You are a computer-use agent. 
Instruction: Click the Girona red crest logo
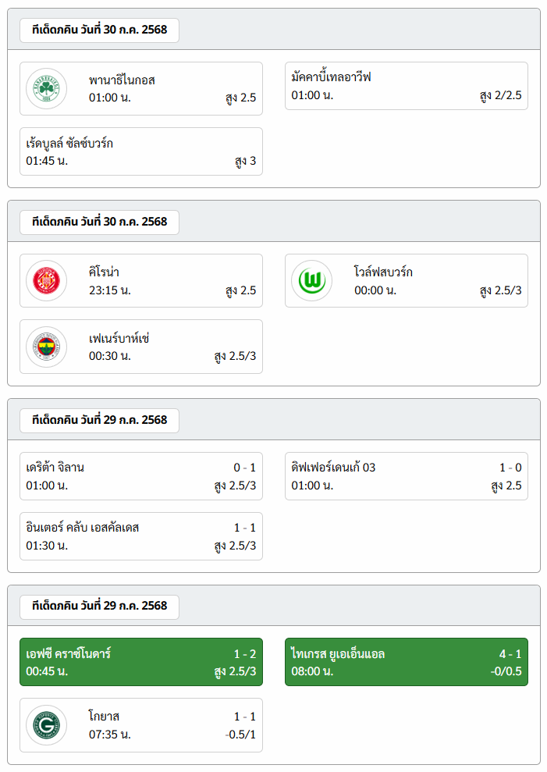(x=46, y=281)
